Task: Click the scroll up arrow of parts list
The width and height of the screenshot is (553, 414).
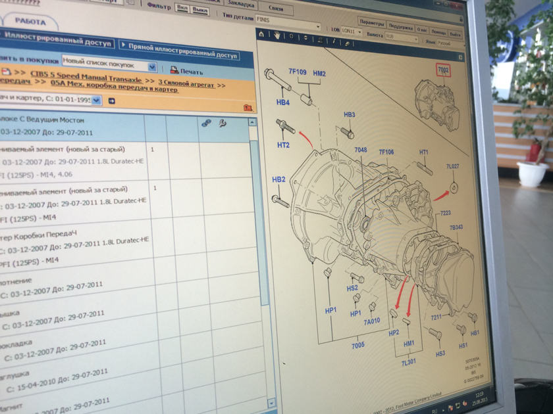Action: pos(251,122)
